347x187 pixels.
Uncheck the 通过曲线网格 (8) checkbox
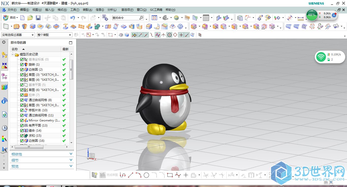pyautogui.click(x=22, y=100)
